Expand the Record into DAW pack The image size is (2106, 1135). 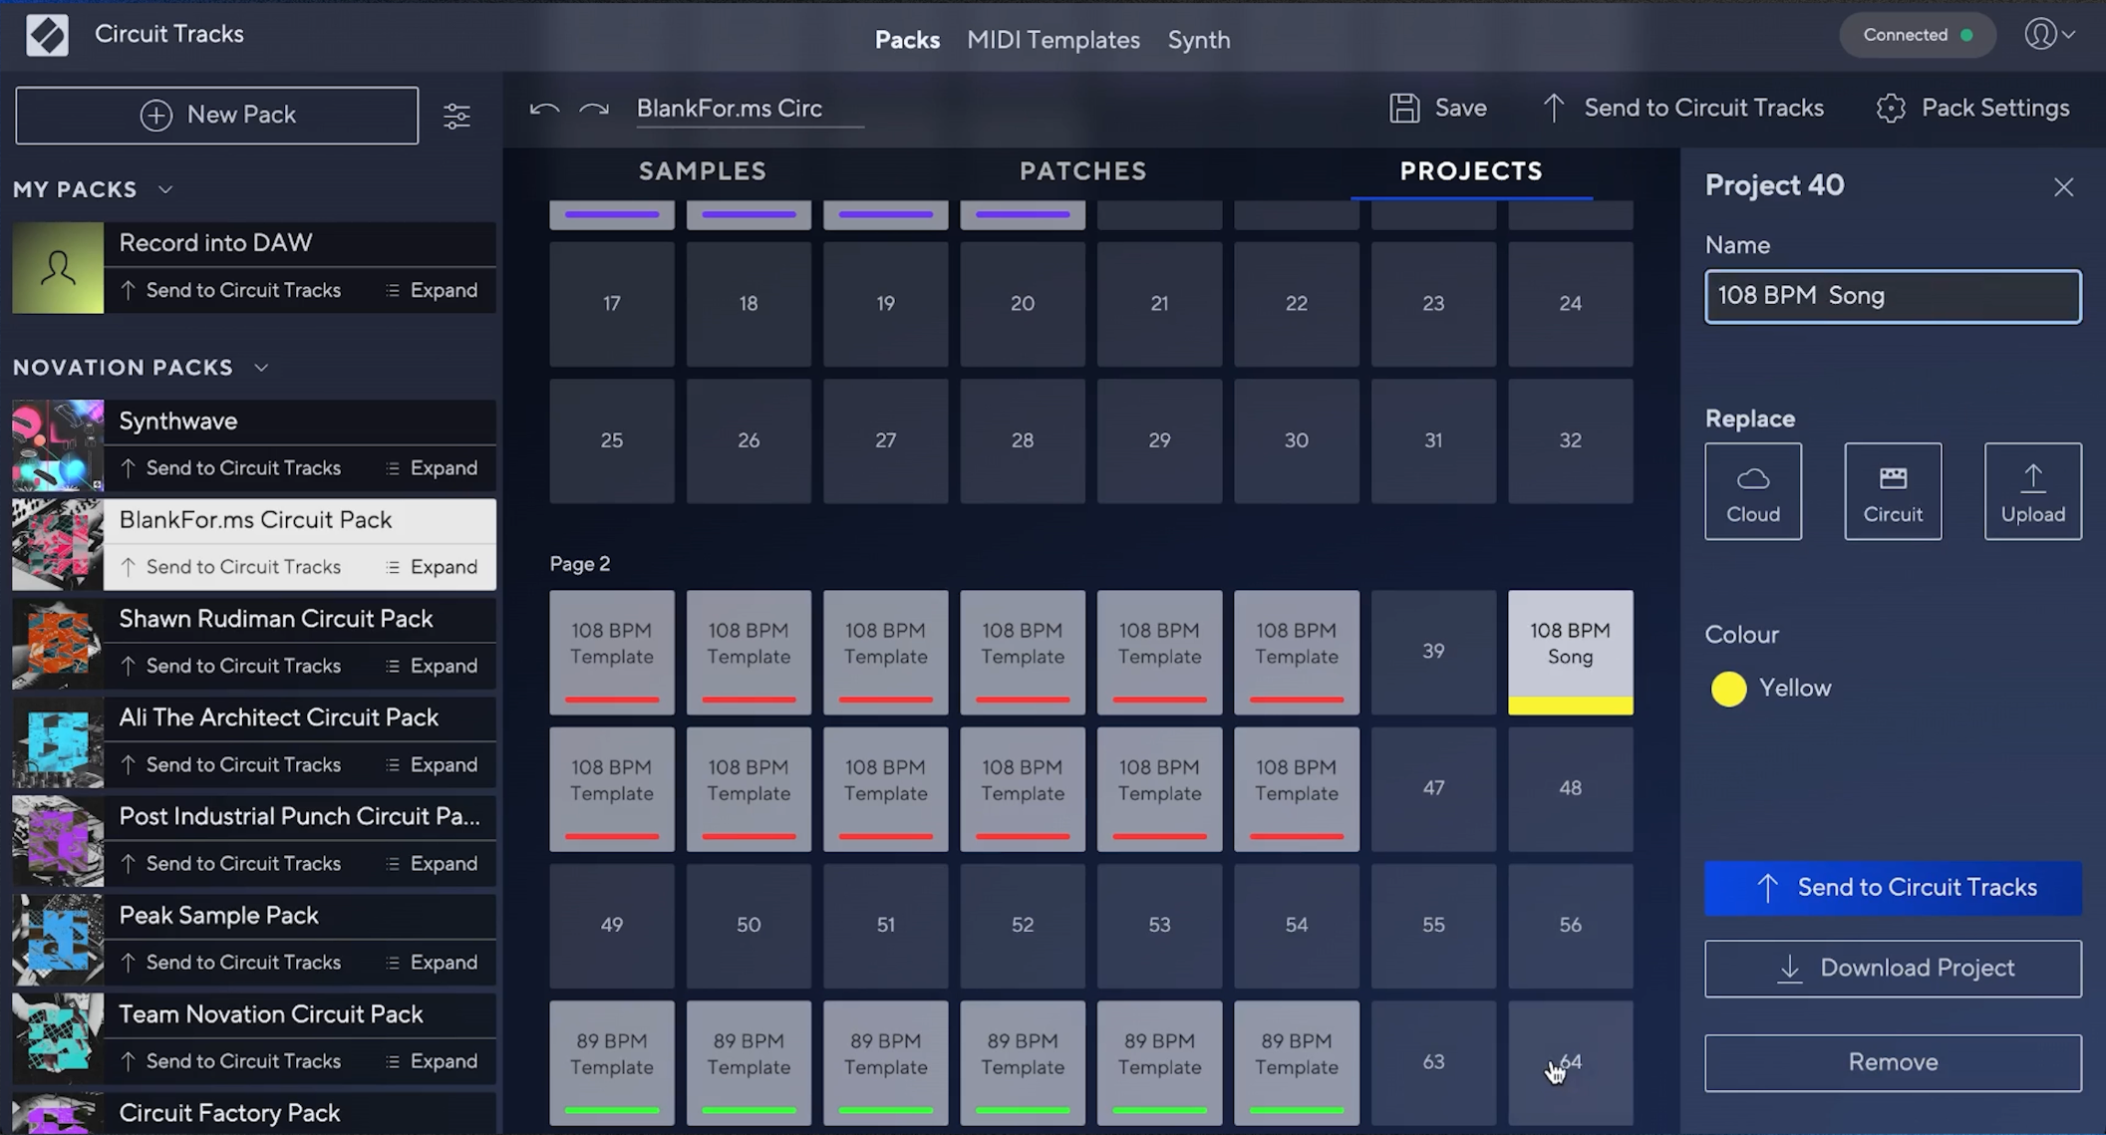433,290
